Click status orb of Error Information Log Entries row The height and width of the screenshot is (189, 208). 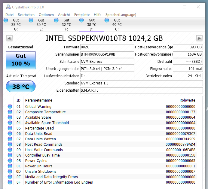[10, 182]
